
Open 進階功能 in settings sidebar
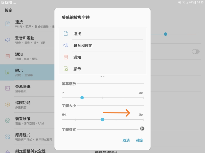pyautogui.click(x=27, y=104)
